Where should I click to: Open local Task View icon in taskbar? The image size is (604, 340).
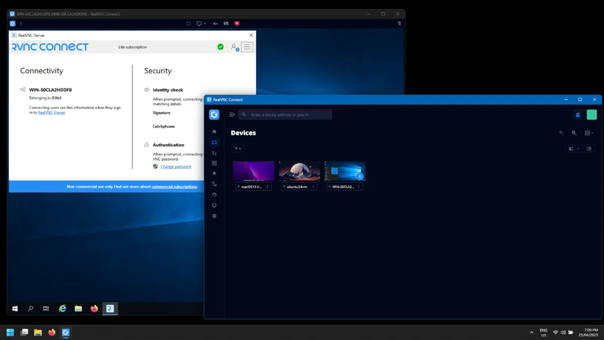pos(24,332)
